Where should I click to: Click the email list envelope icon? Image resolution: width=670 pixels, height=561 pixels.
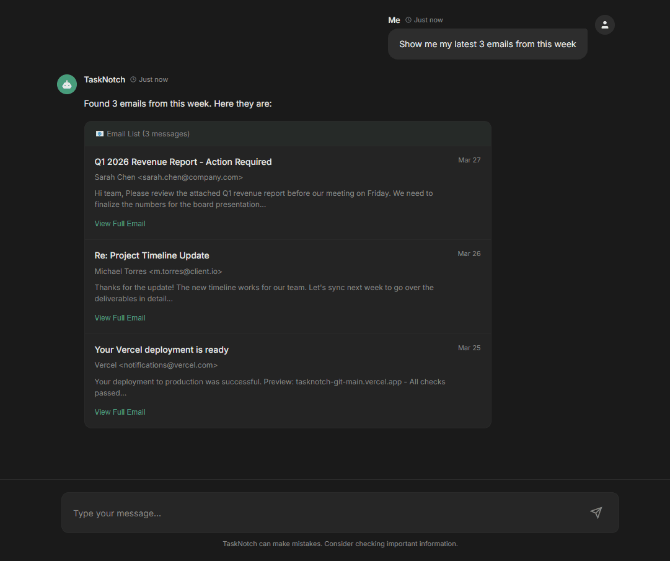pyautogui.click(x=100, y=134)
